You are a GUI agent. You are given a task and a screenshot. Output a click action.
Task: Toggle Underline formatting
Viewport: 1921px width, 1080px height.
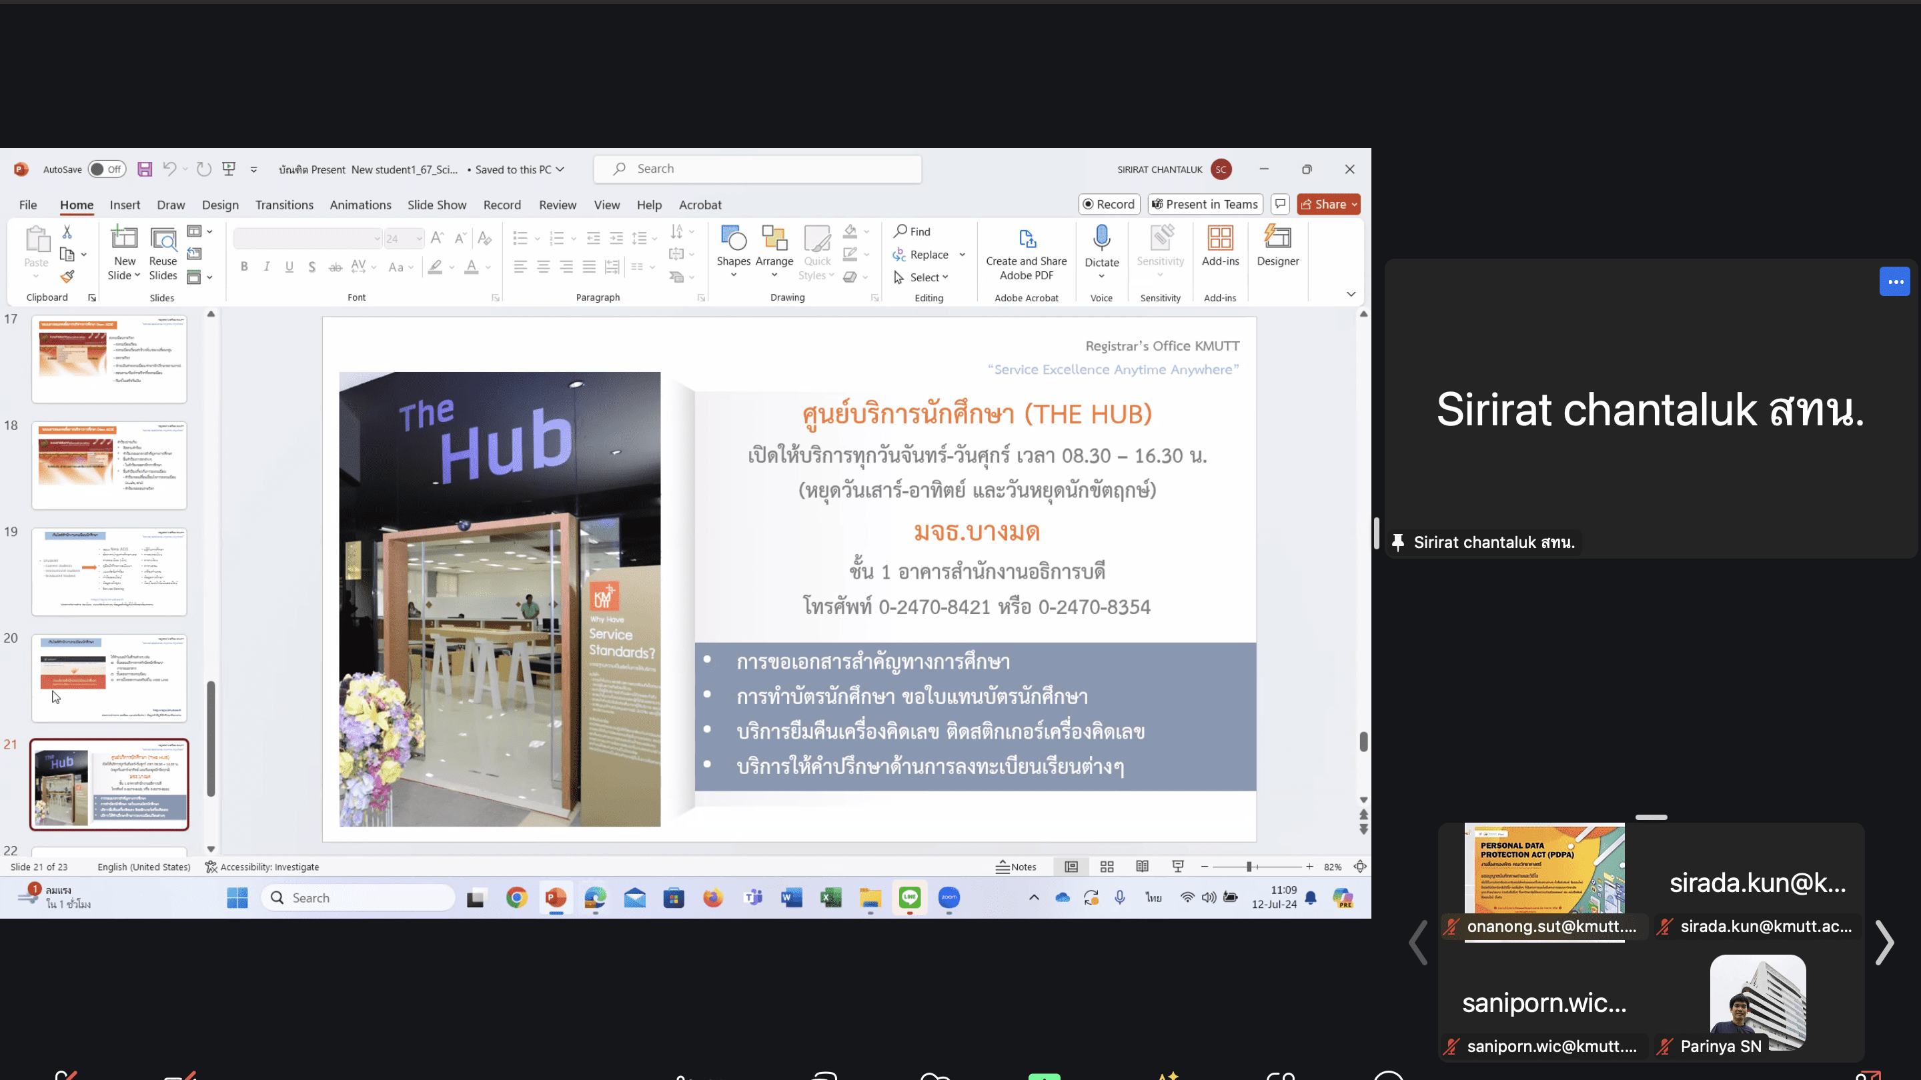point(289,267)
